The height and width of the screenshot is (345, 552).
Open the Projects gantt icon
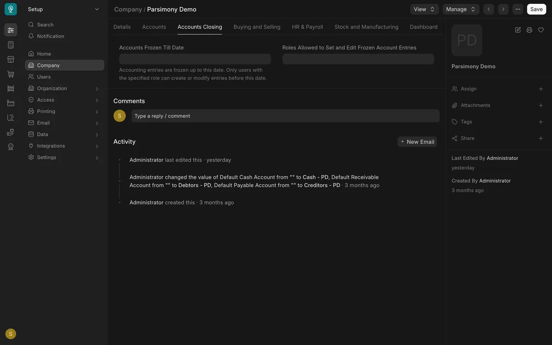(11, 118)
